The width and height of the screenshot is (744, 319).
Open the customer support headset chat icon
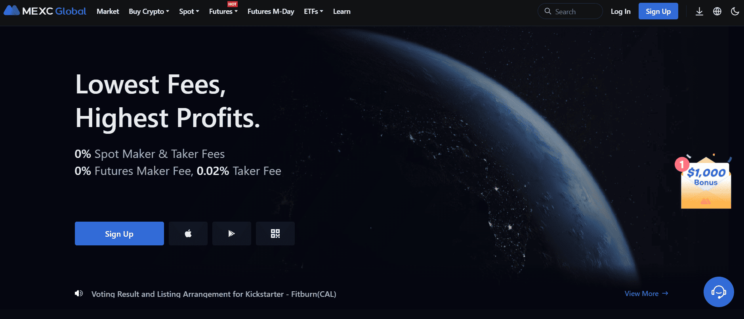pyautogui.click(x=719, y=292)
